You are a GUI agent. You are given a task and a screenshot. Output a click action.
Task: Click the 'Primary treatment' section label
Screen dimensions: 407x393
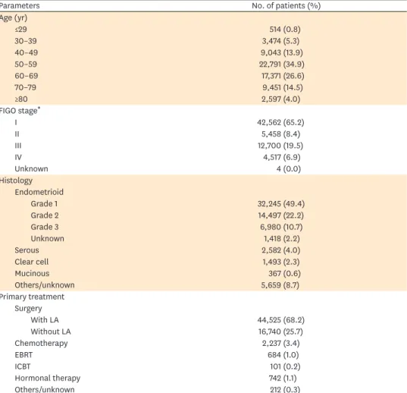pos(32,297)
